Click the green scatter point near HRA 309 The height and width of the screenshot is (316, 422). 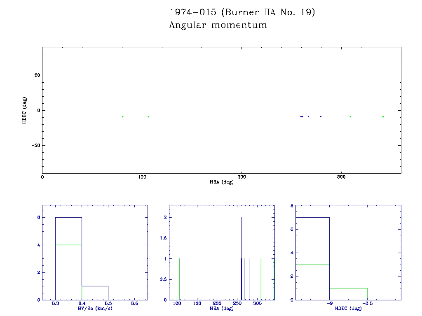[350, 117]
